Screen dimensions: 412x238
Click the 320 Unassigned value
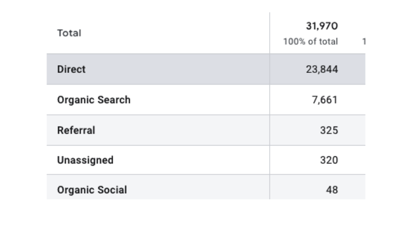[329, 160]
